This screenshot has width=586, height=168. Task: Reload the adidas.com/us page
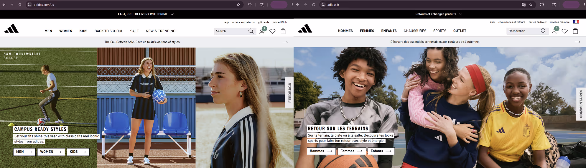tap(20, 5)
